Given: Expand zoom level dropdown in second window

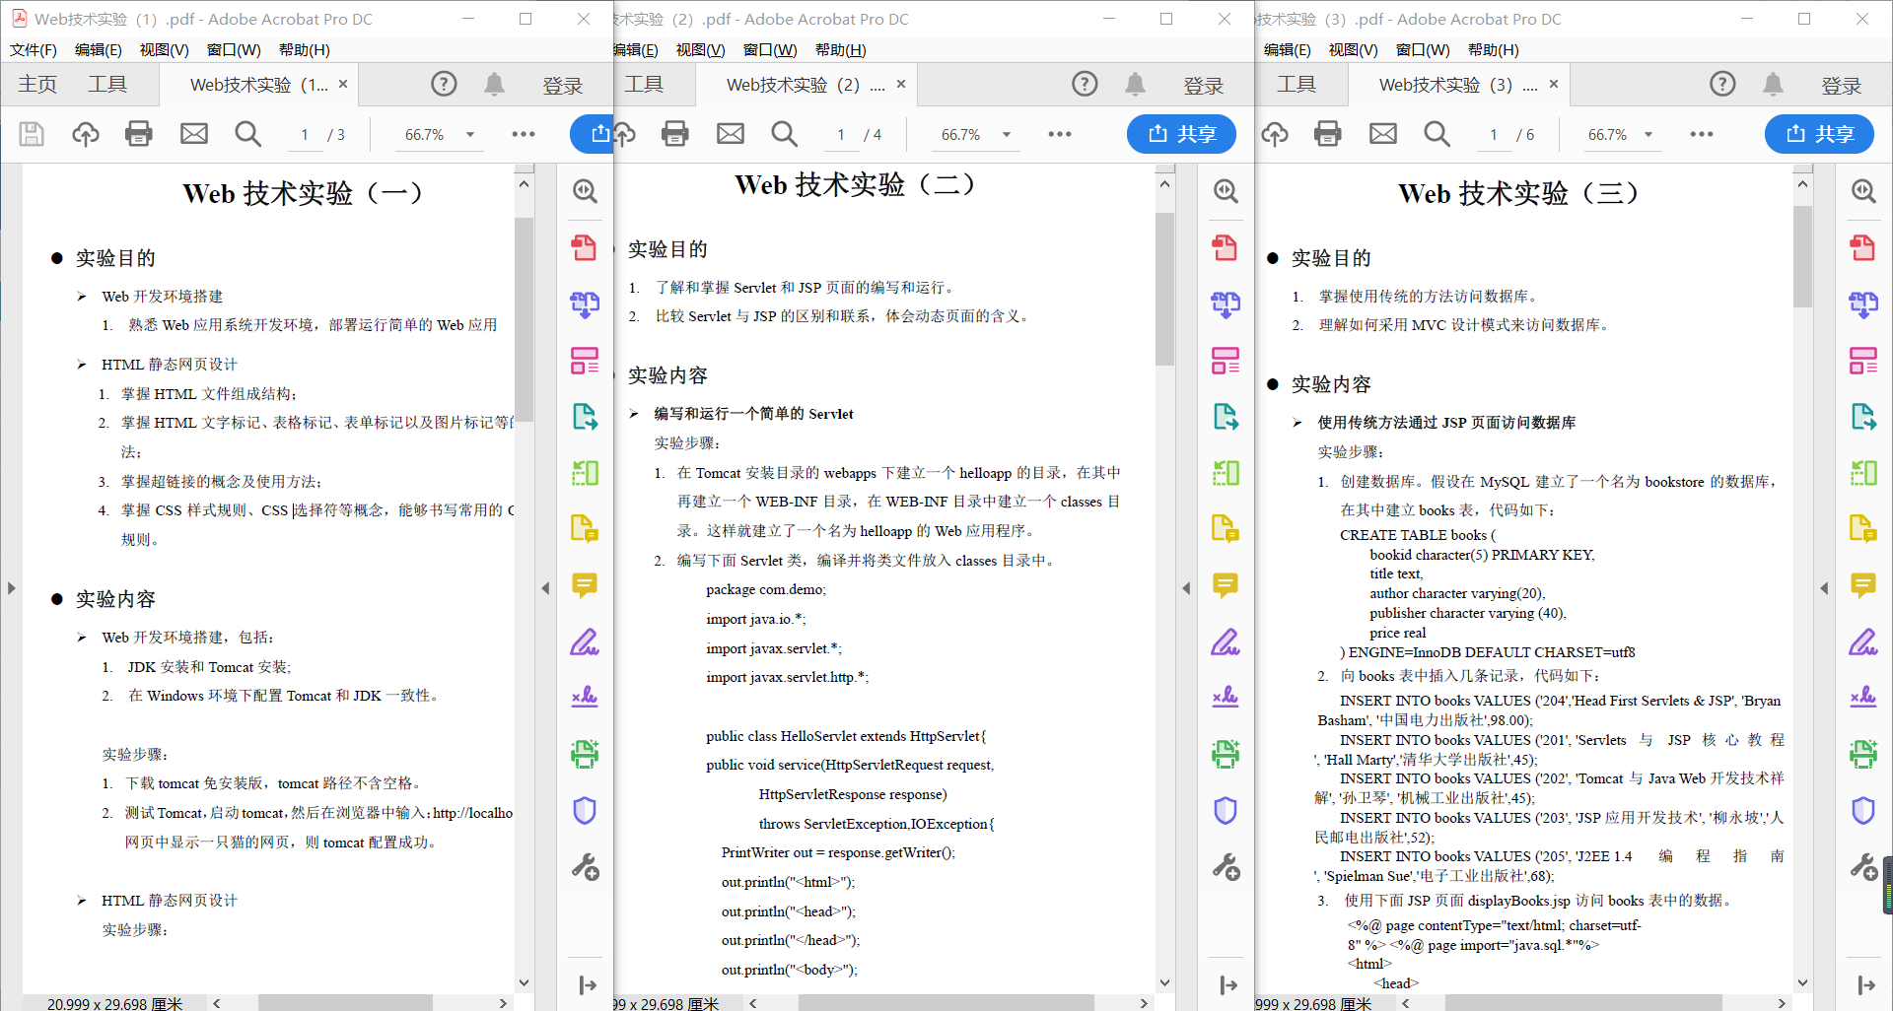Looking at the screenshot, I should (x=1007, y=135).
